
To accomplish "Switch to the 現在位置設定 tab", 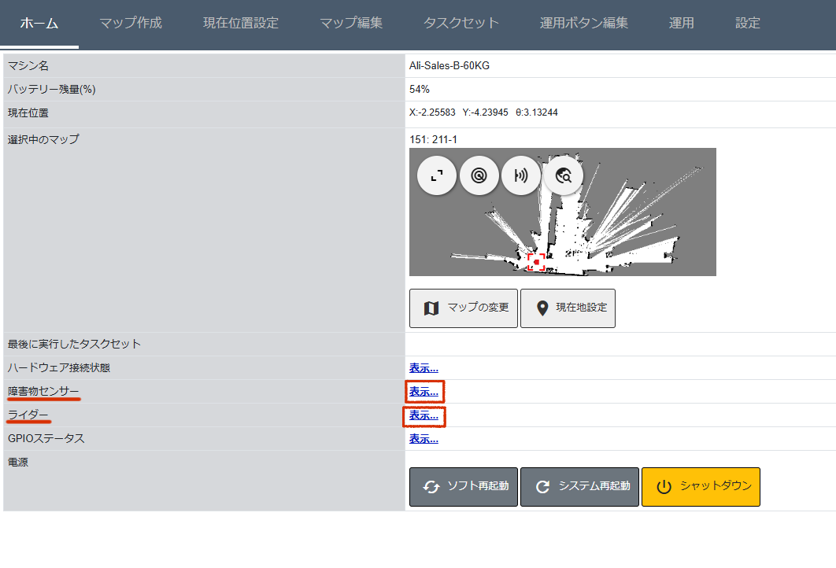I will pyautogui.click(x=241, y=23).
